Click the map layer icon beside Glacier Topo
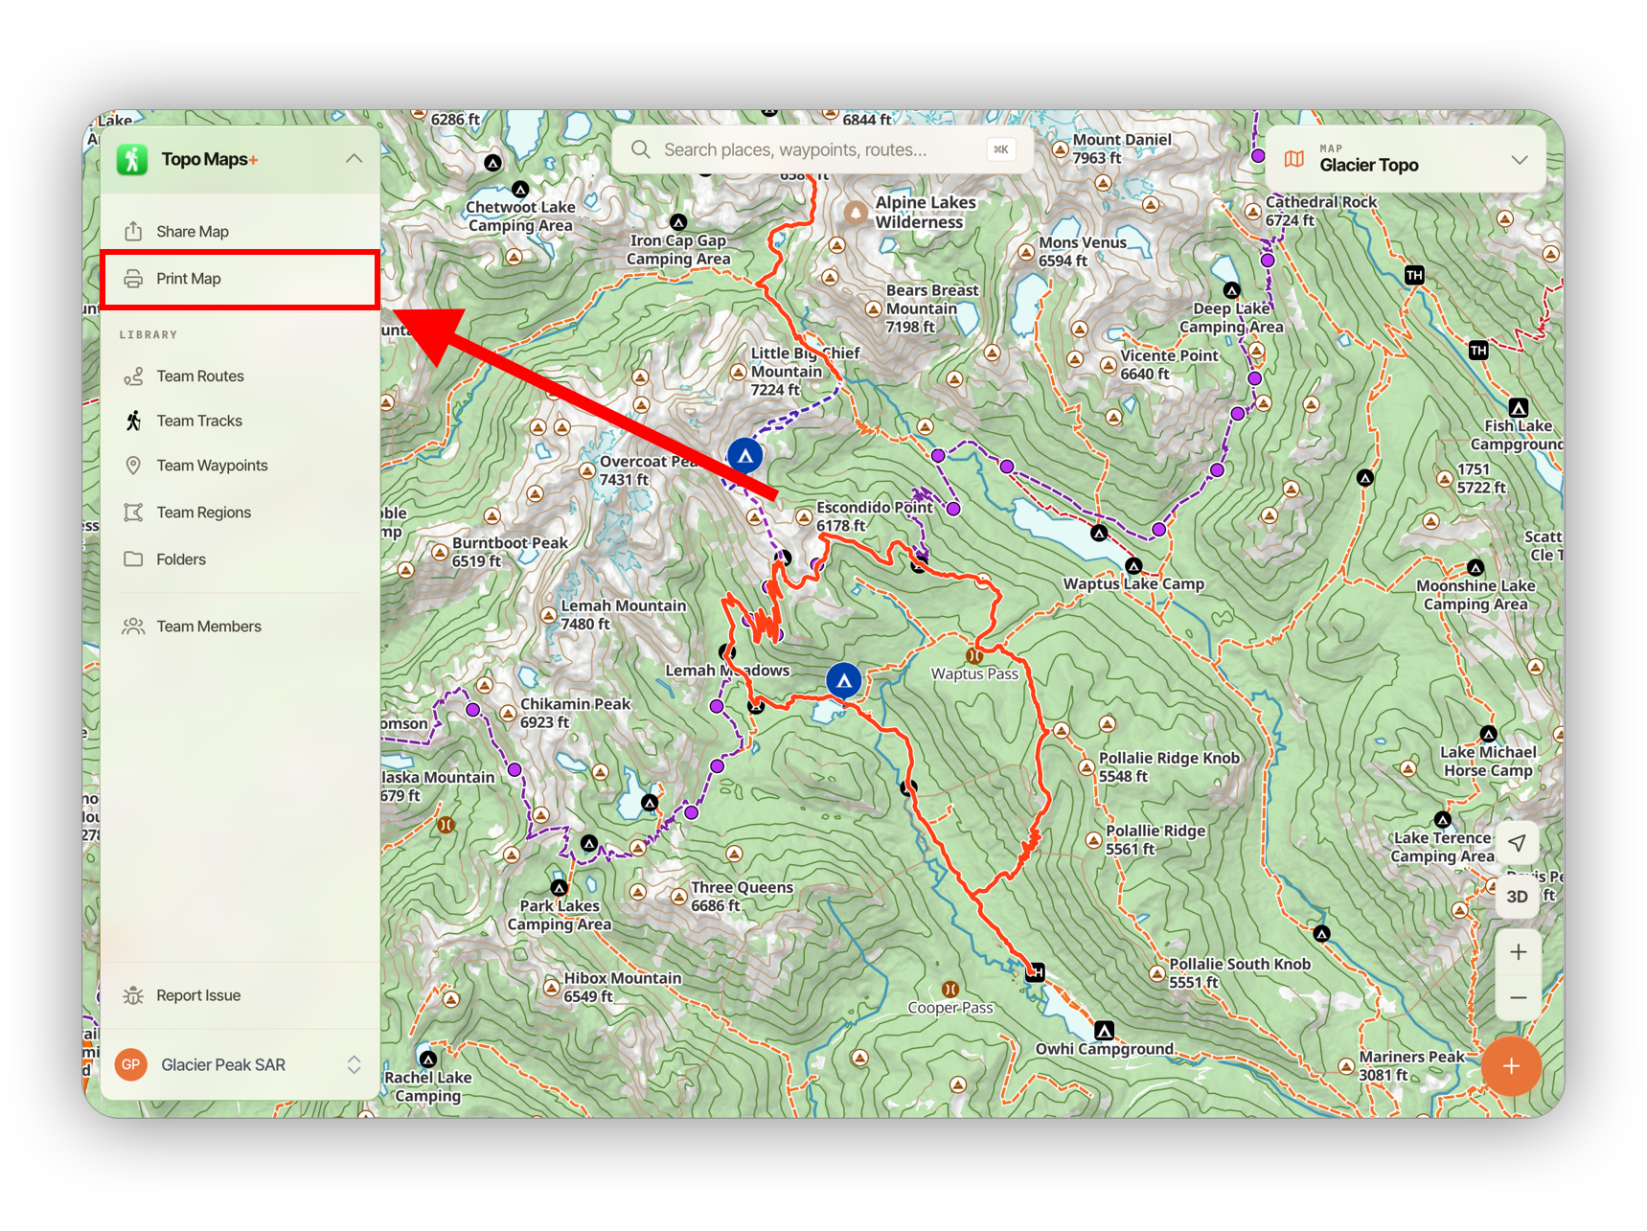Viewport: 1647px width, 1231px height. [1294, 159]
